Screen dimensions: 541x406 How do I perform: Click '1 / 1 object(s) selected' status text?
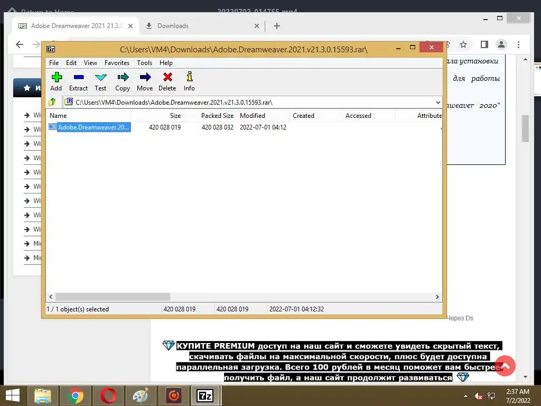[78, 309]
